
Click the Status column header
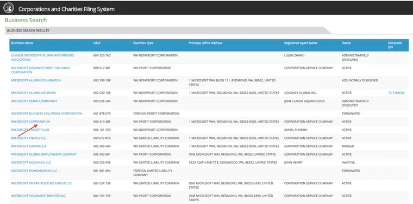[346, 43]
